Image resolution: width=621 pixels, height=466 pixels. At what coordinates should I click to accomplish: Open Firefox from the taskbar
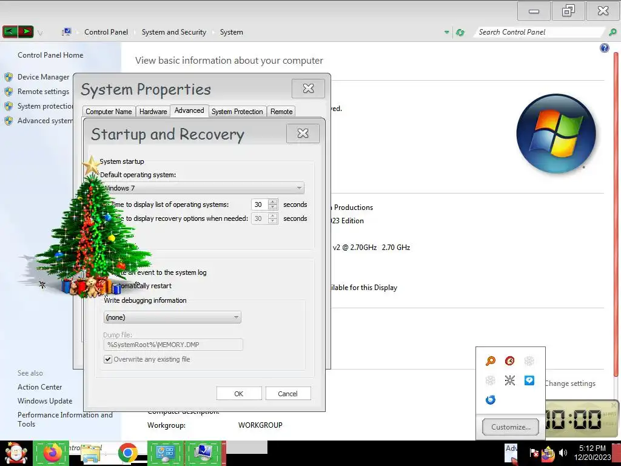52,453
